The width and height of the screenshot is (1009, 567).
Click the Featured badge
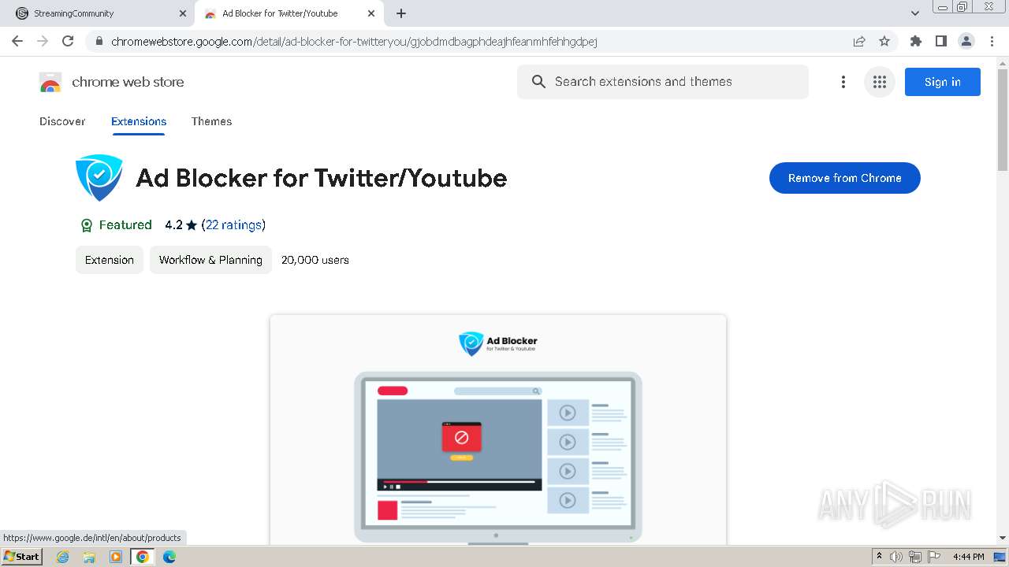(116, 225)
